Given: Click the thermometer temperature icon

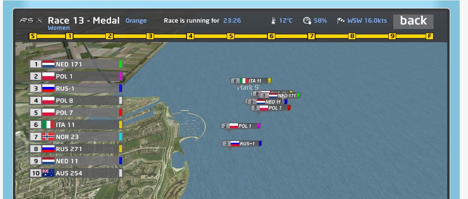Looking at the screenshot, I should pyautogui.click(x=273, y=21).
